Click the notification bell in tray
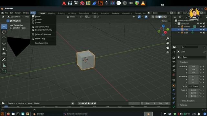 pos(199,114)
